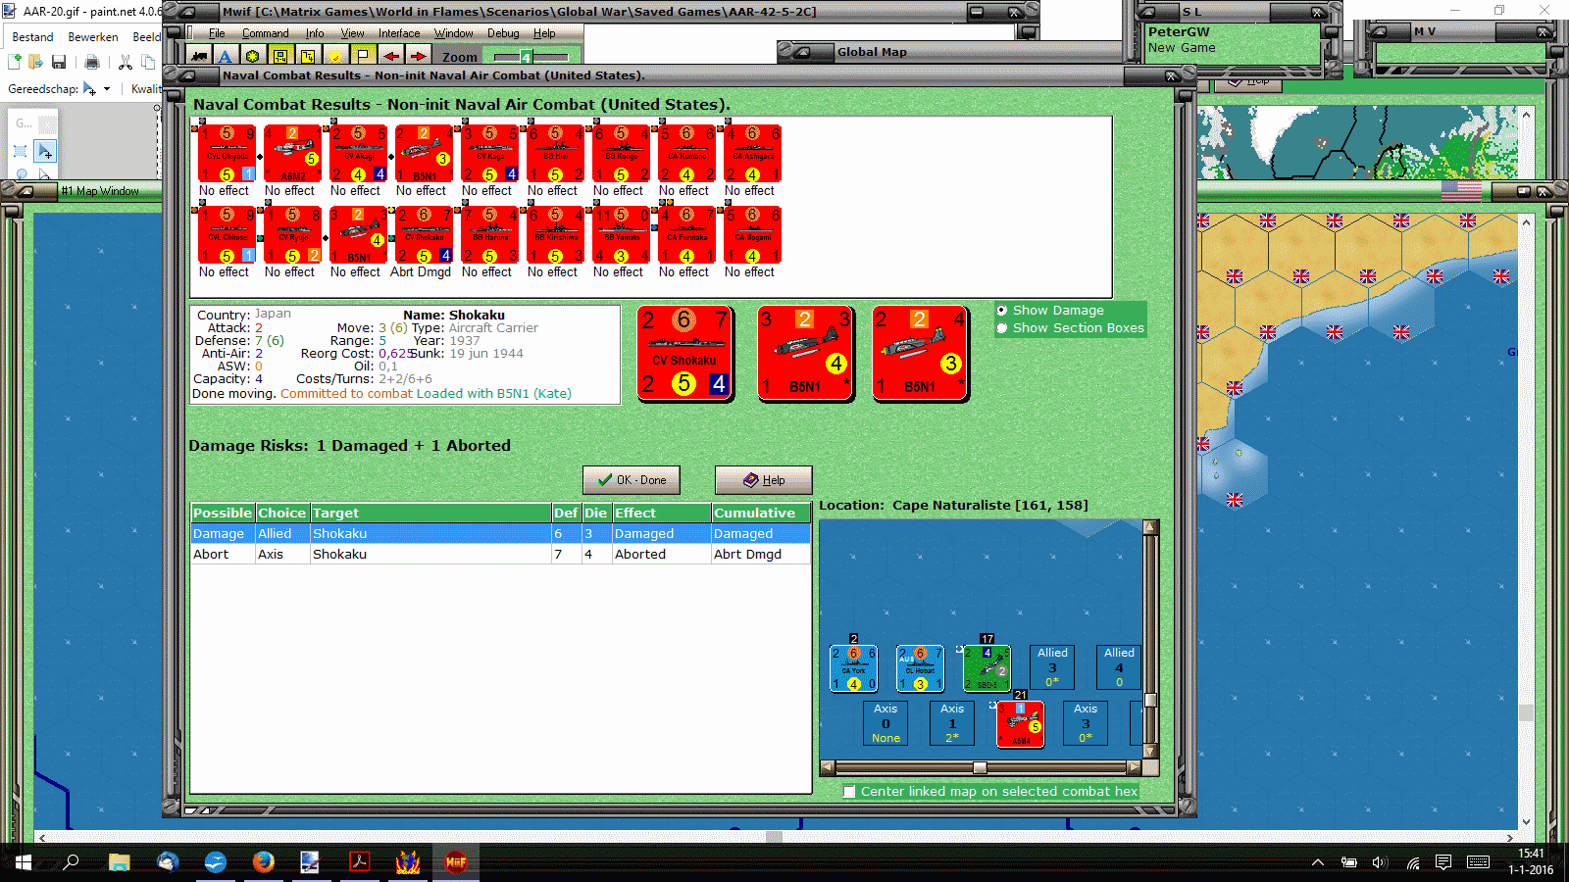Select the CVL Chitose unit counter
This screenshot has width=1569, height=882.
228,234
